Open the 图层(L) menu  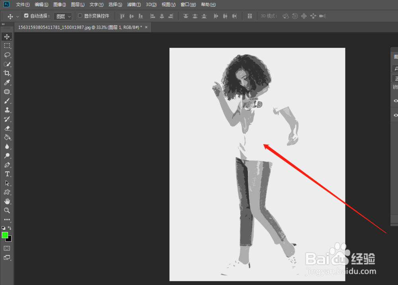tap(78, 4)
